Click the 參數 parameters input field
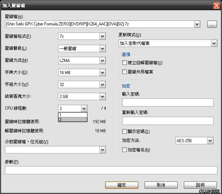This screenshot has width=222, height=194. pos(111,170)
